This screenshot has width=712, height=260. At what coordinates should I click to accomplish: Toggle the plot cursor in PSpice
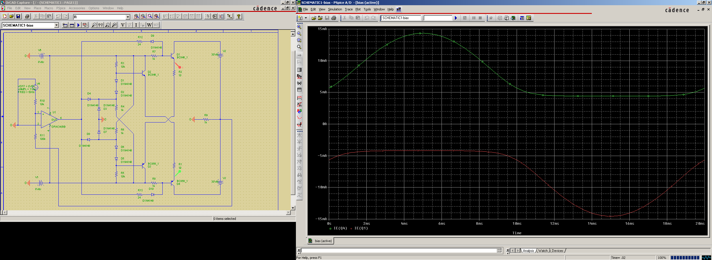[299, 125]
